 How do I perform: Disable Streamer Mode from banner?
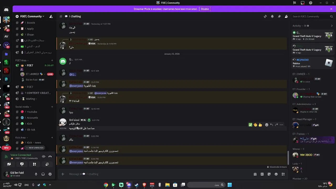[205, 9]
